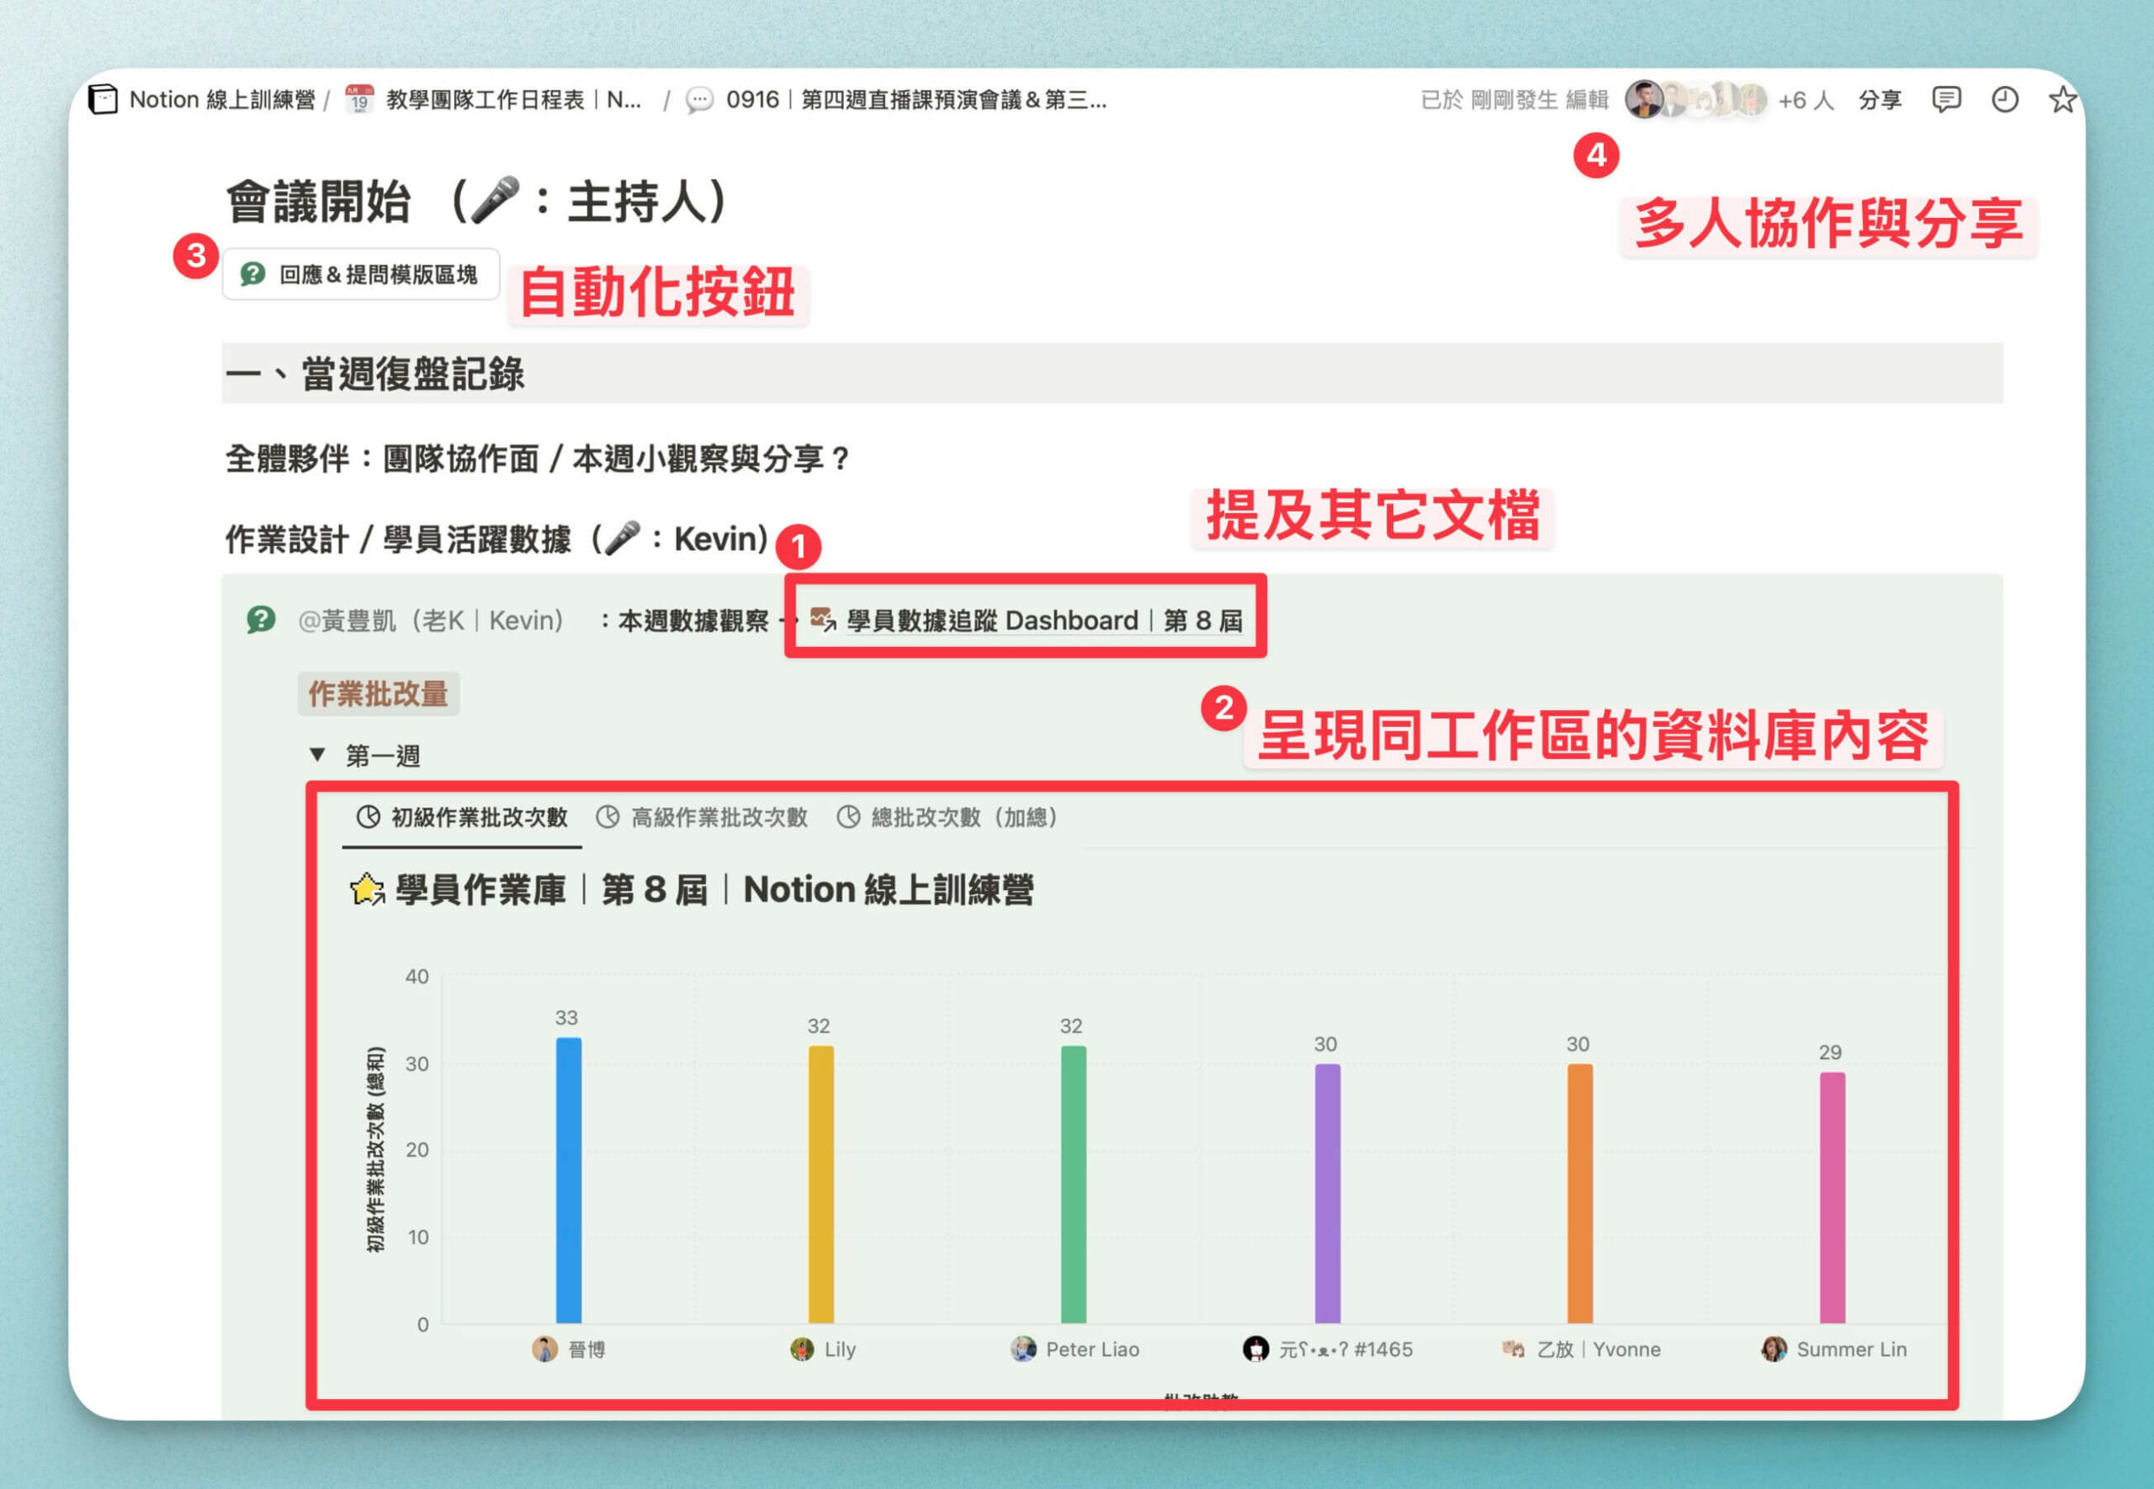The height and width of the screenshot is (1489, 2154).
Task: Click the 晉博 axis label
Action: [586, 1350]
